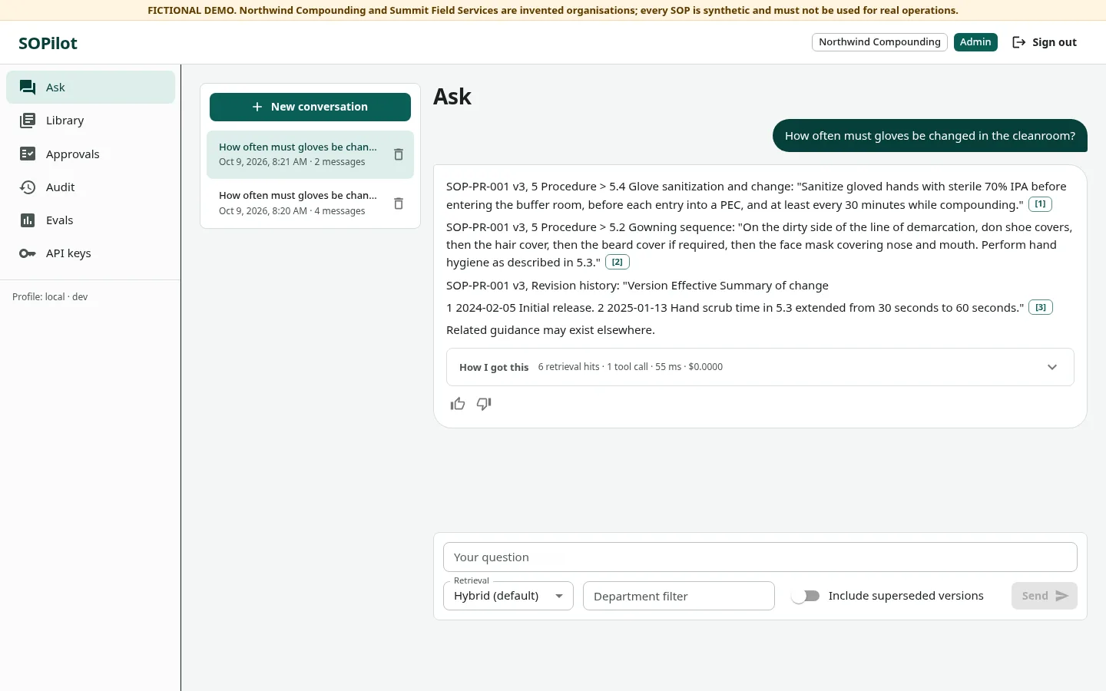Open the 8:20 AM conversation in list
The width and height of the screenshot is (1106, 691).
click(310, 203)
